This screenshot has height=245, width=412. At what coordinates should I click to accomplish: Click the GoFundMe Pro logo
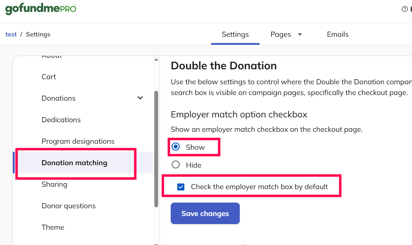coord(41,8)
